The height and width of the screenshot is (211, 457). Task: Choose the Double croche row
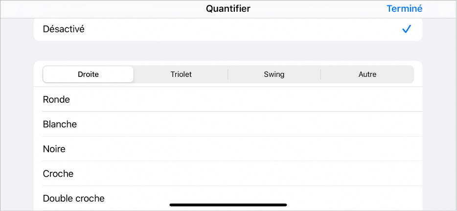(x=74, y=198)
